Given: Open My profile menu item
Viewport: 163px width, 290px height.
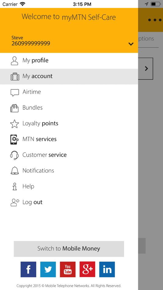Looking at the screenshot, I should coord(69,61).
